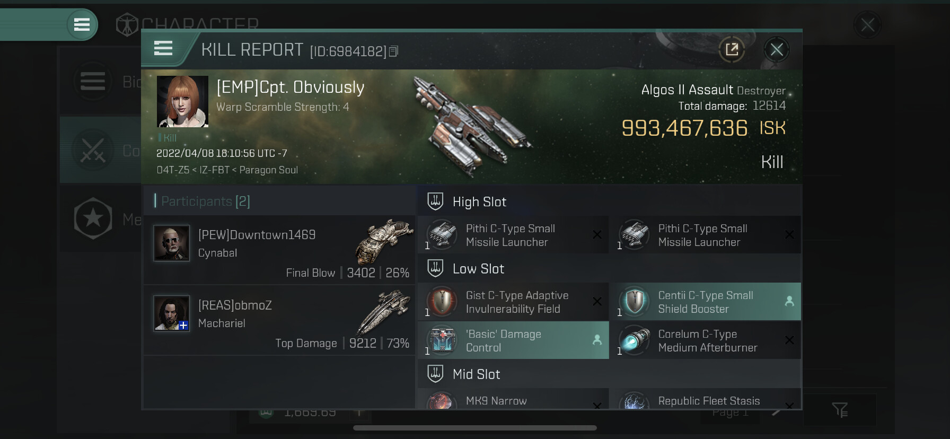Open the Kill Report hamburger menu
The width and height of the screenshot is (950, 439).
tap(163, 49)
